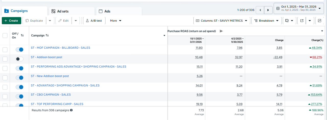Image resolution: width=327 pixels, height=120 pixels.
Task: Sort by Campaign name column
Action: 47,35
